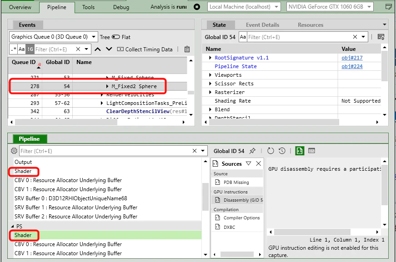Screen dimensions: 396x262
Task: Switch to the Overview tab
Action: point(20,7)
